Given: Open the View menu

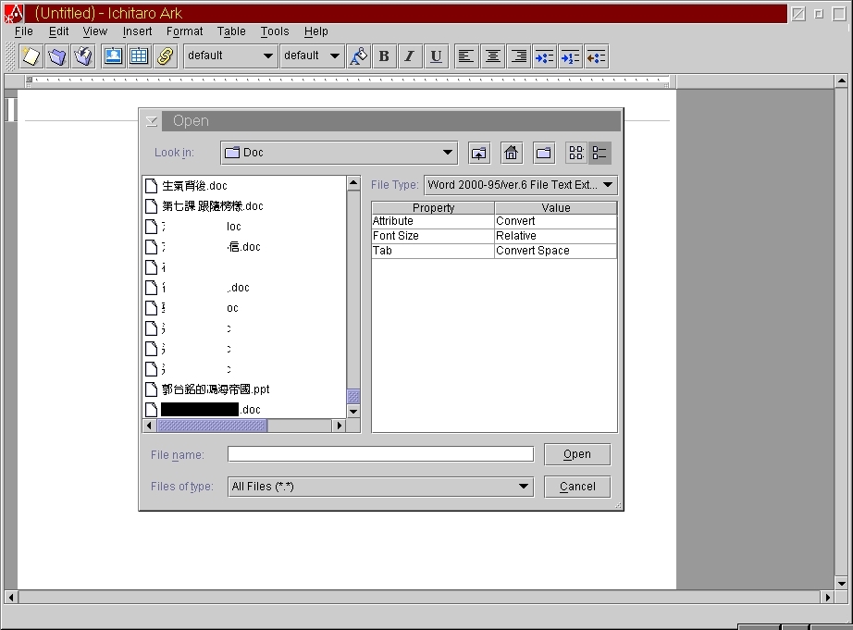Looking at the screenshot, I should coord(94,31).
